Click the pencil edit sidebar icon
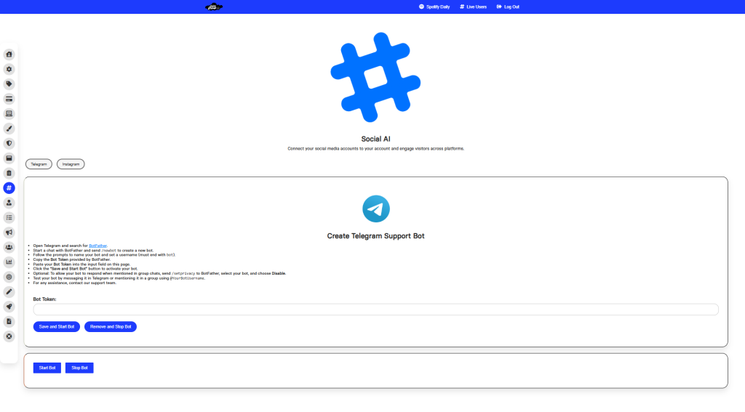745x412 pixels. tap(9, 292)
